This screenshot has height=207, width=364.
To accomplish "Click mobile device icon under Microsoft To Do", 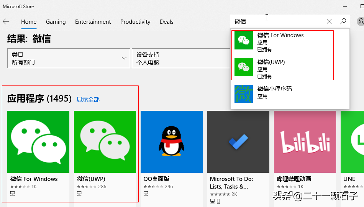I will point(218,201).
